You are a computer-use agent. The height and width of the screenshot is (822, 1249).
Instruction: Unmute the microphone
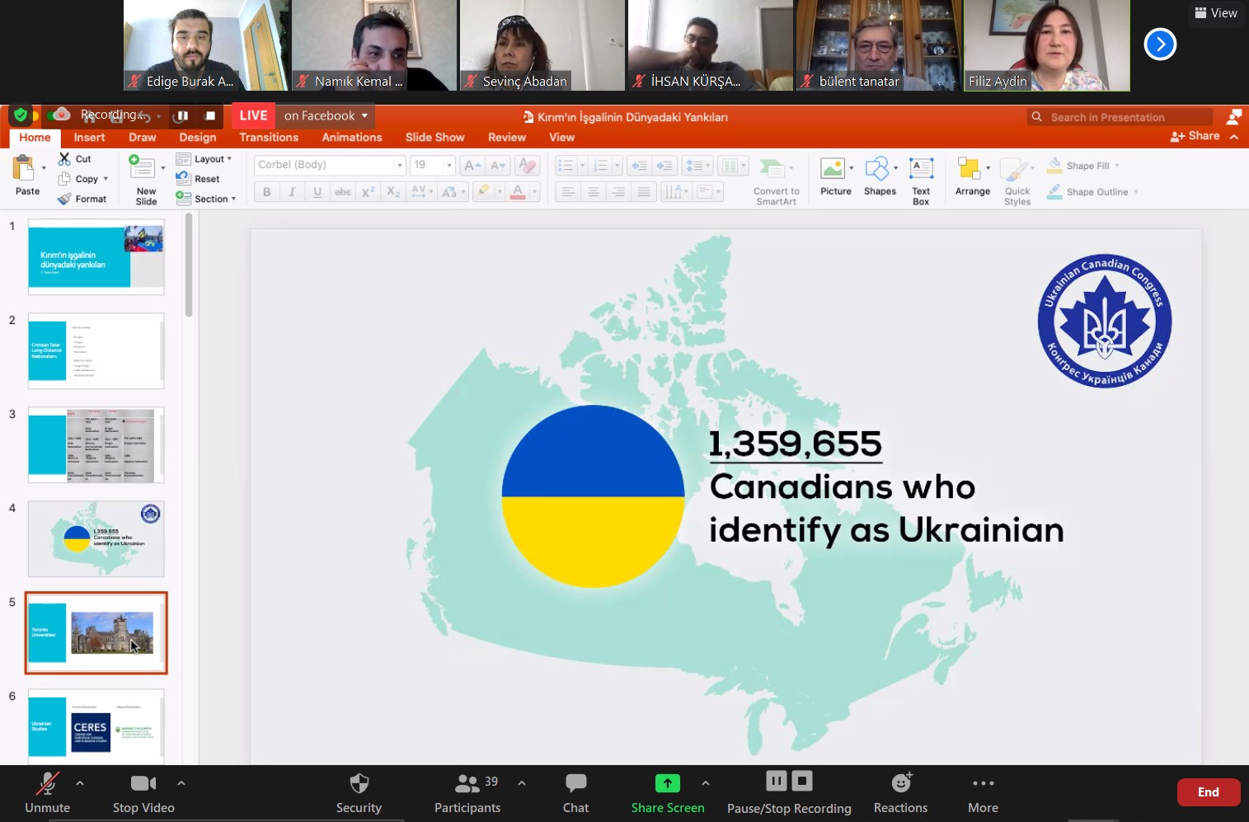coord(47,793)
